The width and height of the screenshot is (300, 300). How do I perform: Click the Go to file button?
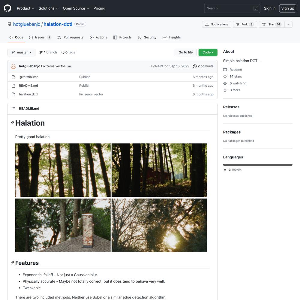click(186, 52)
